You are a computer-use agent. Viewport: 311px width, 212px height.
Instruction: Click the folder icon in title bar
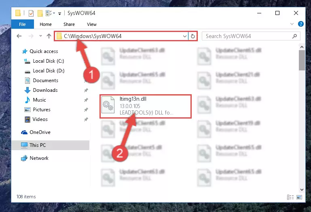(18, 13)
